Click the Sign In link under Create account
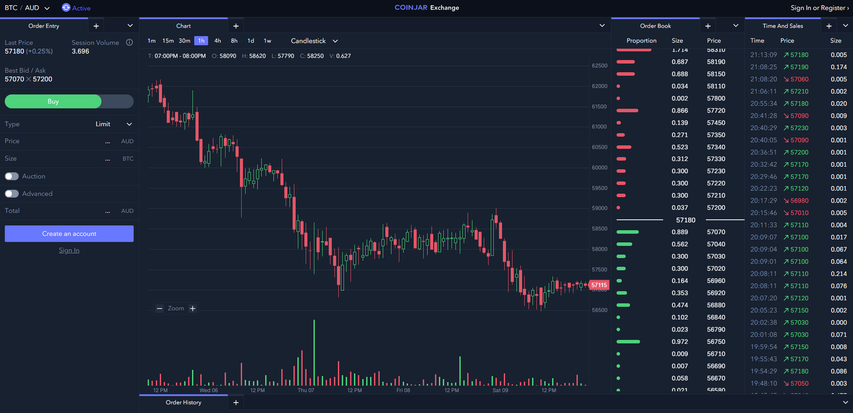The width and height of the screenshot is (853, 413). [69, 250]
